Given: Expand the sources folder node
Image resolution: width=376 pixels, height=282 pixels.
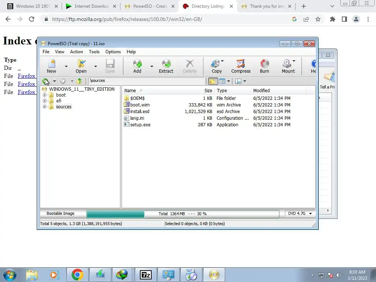Looking at the screenshot, I should (x=44, y=107).
